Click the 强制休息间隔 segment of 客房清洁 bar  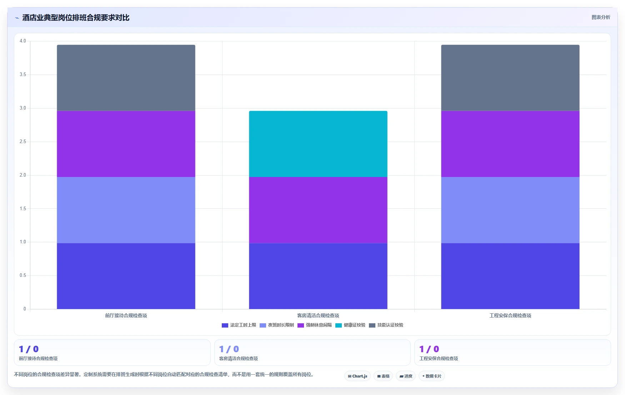pyautogui.click(x=318, y=210)
